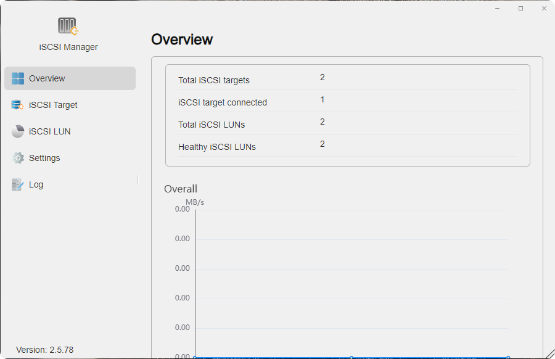Click the iSCSI LUN pie-disk icon
The width and height of the screenshot is (555, 359).
pos(17,131)
